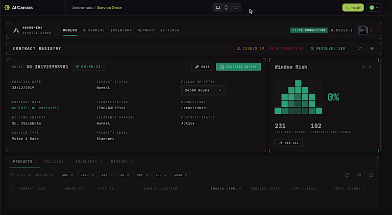Image resolution: width=392 pixels, height=215 pixels.
Task: Sort by Source Location column
Action: click(x=162, y=189)
